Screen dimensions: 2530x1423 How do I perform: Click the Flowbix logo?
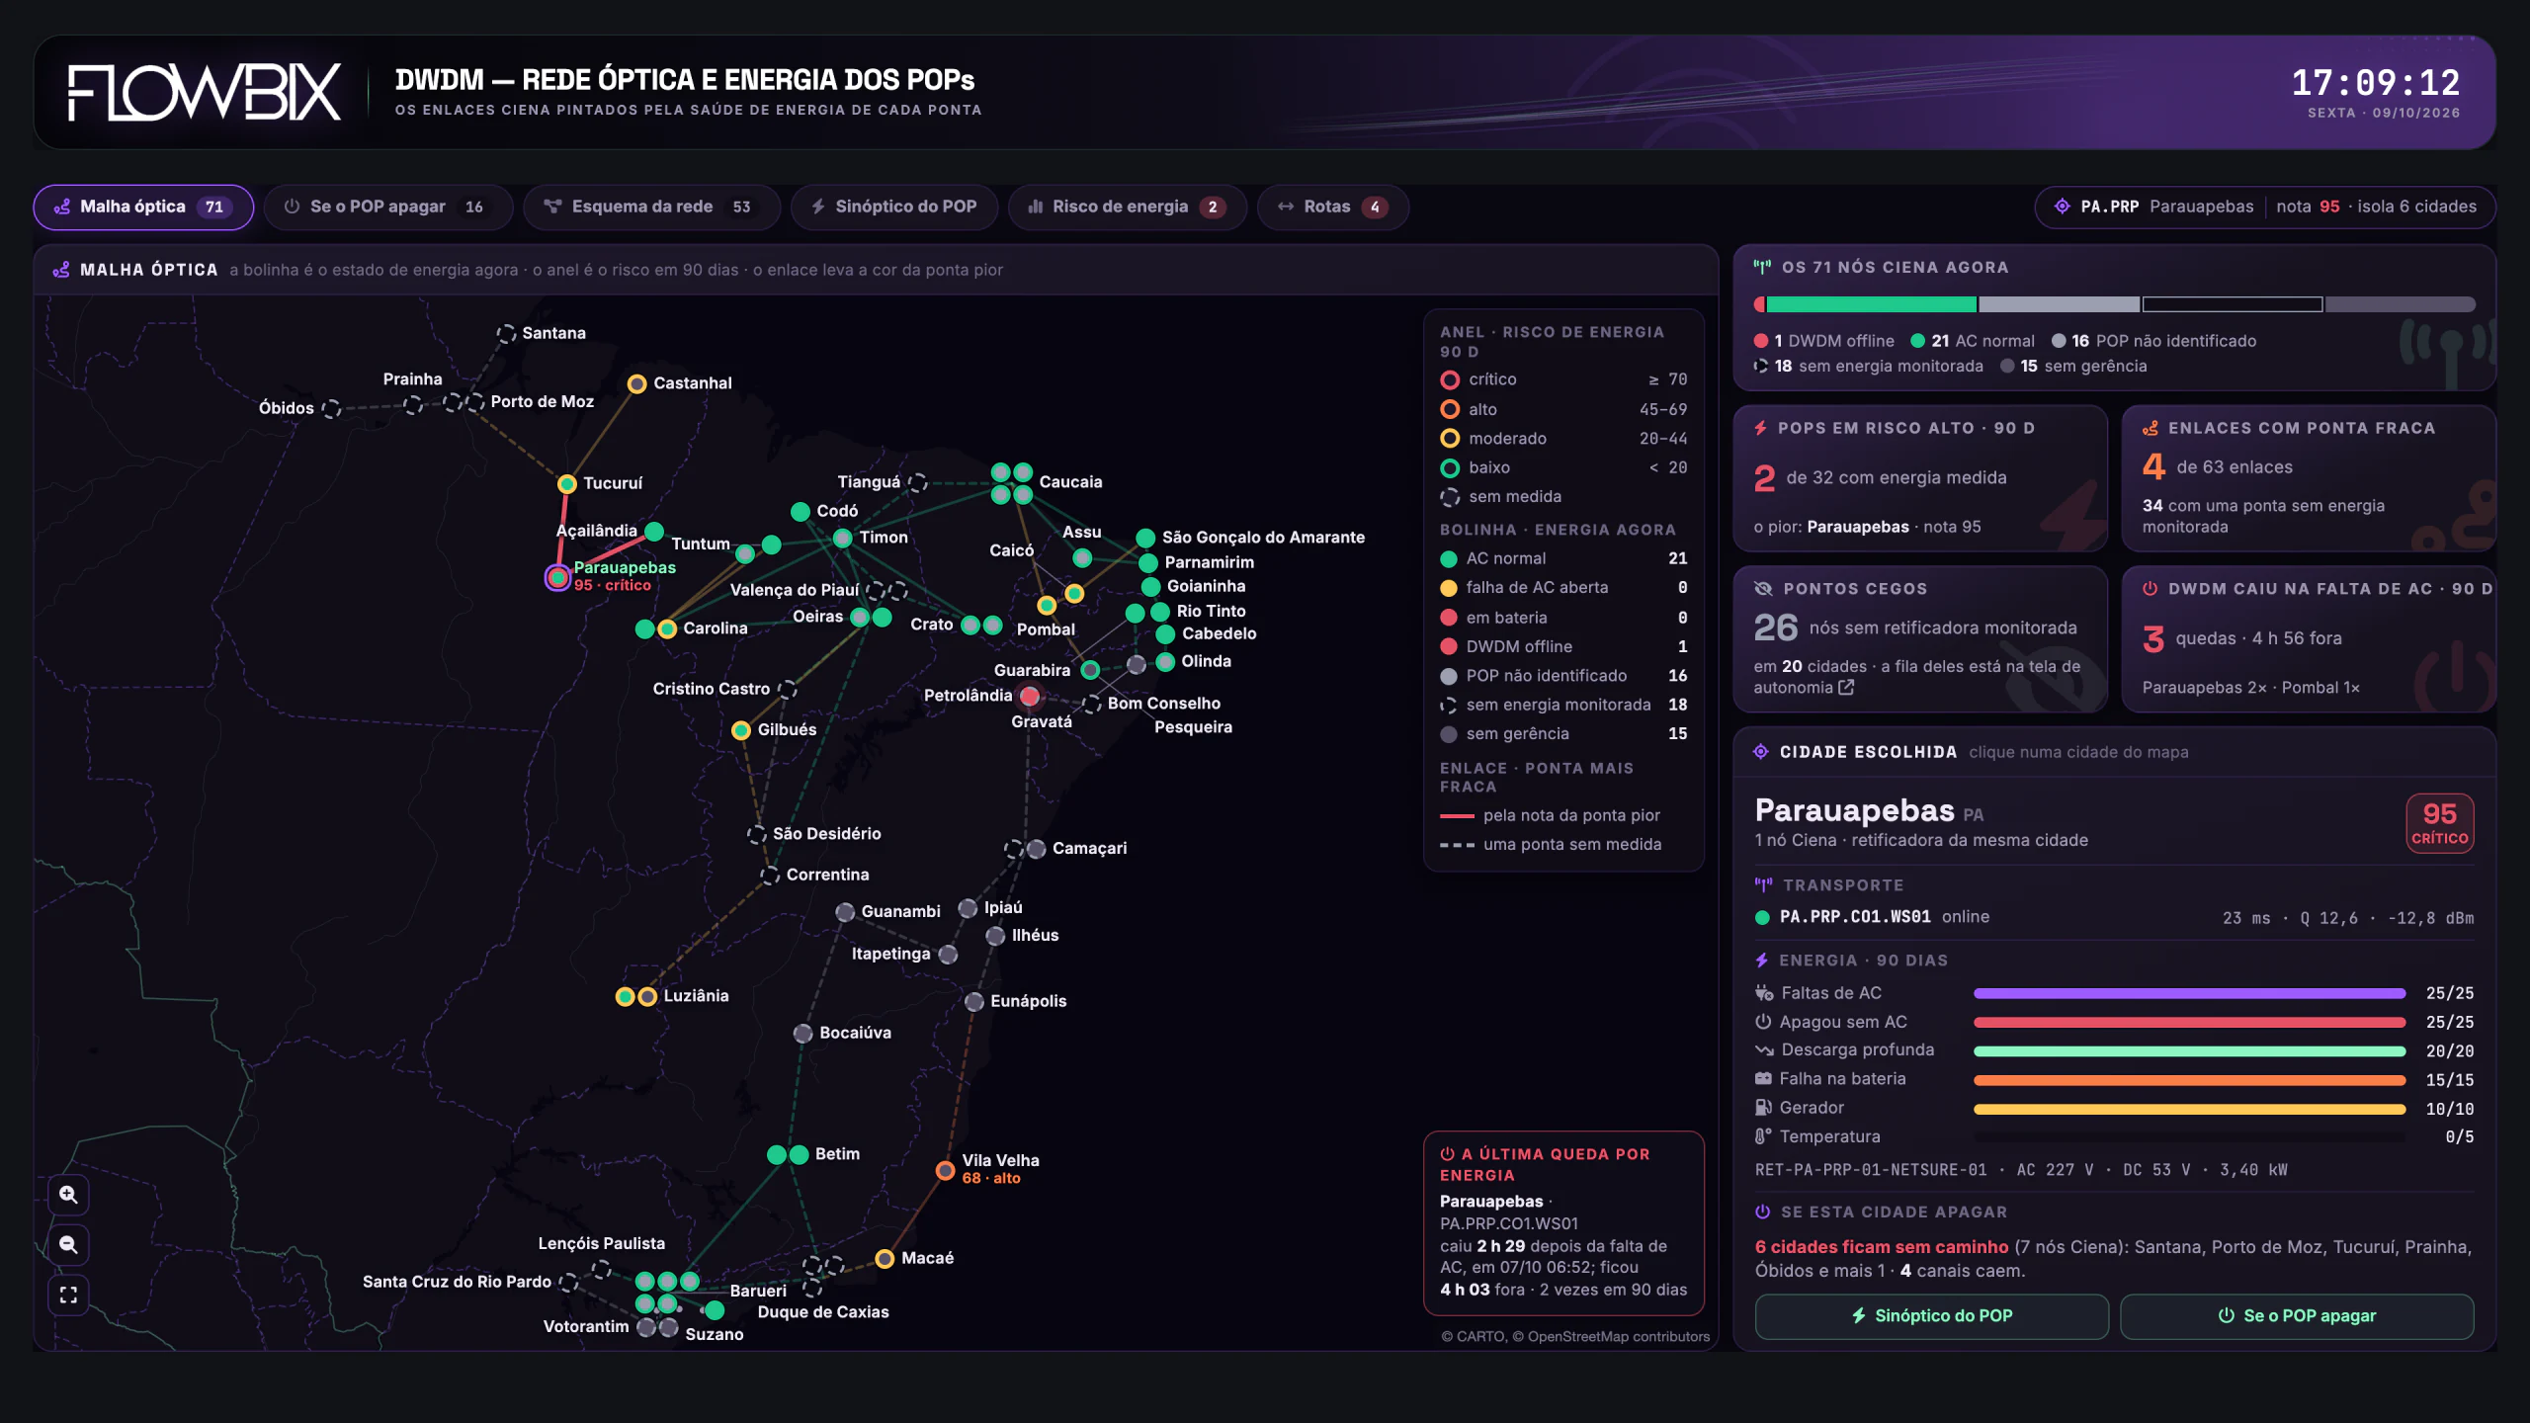pyautogui.click(x=204, y=93)
